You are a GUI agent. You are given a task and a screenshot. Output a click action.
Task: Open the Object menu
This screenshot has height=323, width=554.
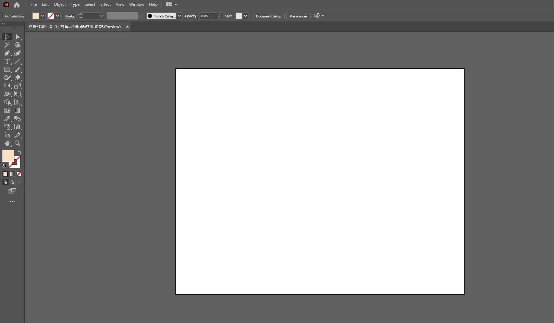[x=60, y=4]
